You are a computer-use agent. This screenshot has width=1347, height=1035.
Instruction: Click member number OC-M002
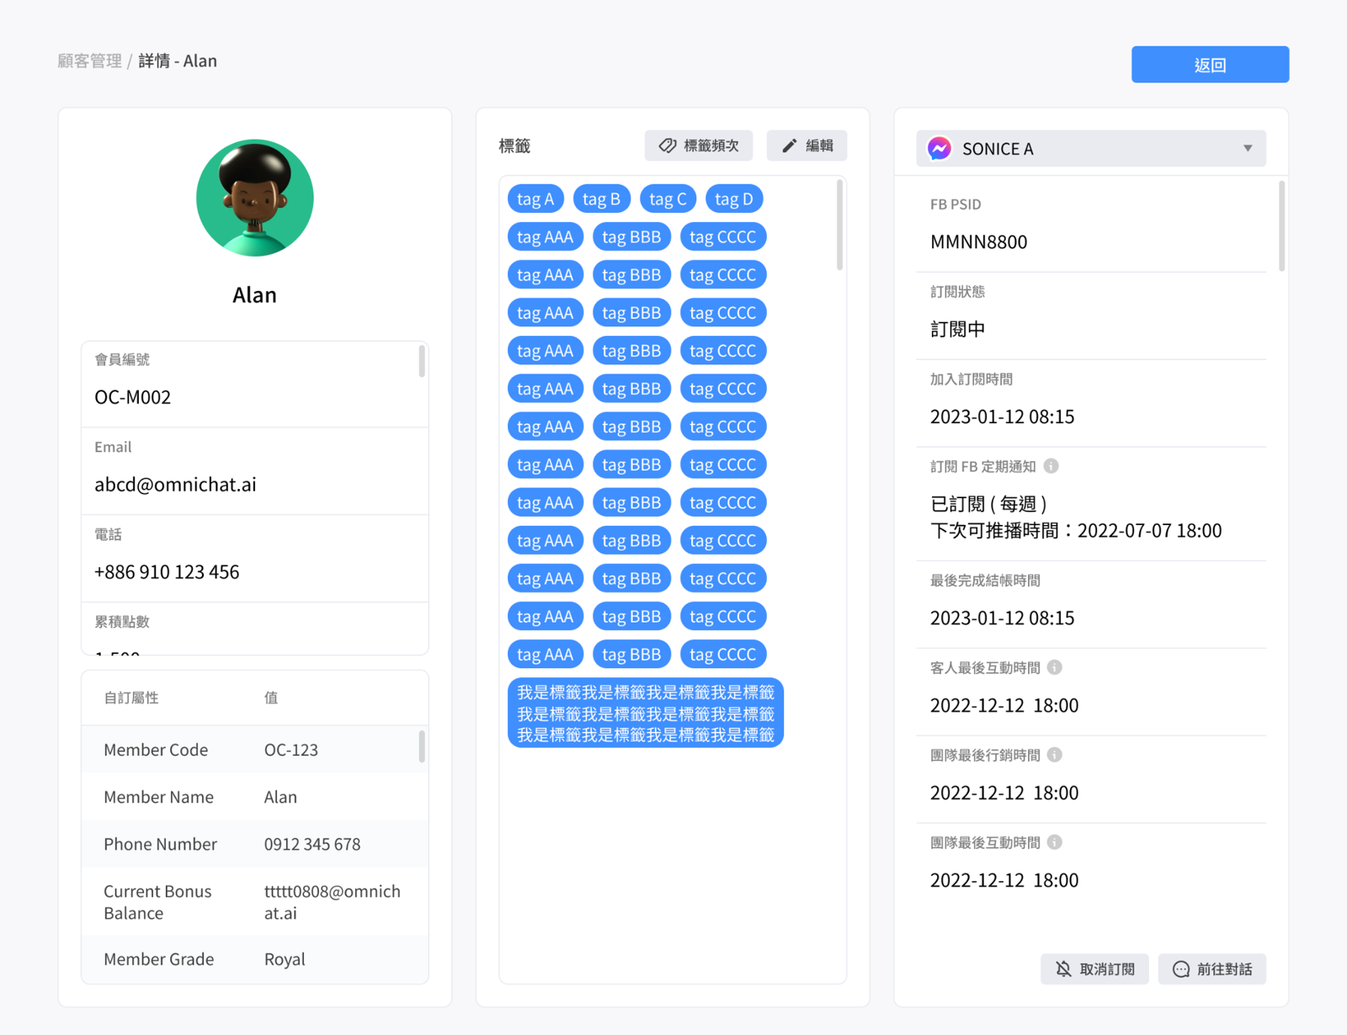pyautogui.click(x=133, y=397)
